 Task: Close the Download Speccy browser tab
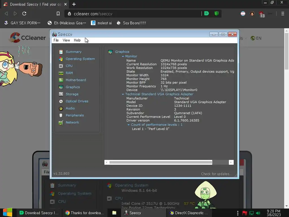click(65, 4)
